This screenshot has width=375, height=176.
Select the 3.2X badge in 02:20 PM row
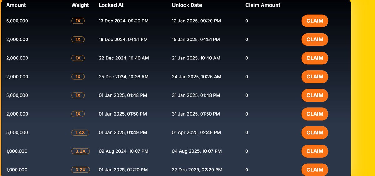(81, 170)
